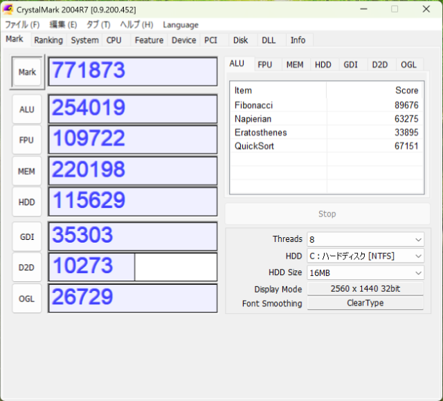Start the D2D benchmark test
Screen dimensions: 443x401
point(27,268)
